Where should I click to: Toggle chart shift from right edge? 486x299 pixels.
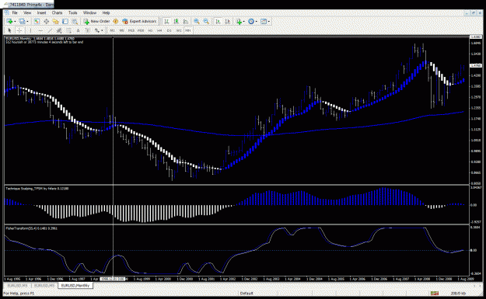point(228,22)
